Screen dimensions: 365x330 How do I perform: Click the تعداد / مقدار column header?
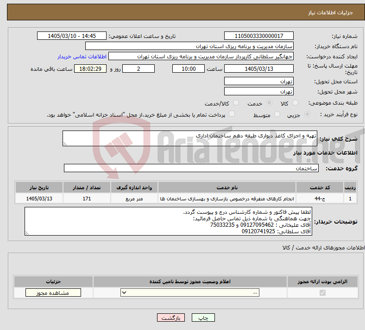87,187
